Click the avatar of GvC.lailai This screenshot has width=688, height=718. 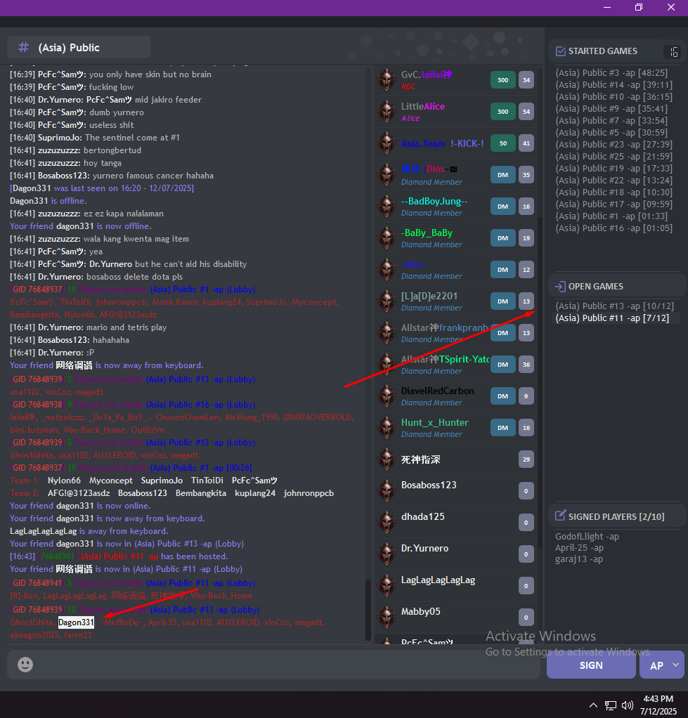point(387,79)
